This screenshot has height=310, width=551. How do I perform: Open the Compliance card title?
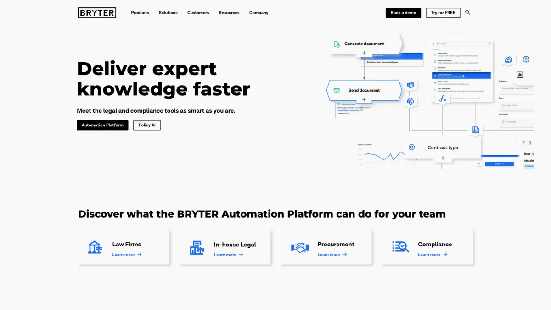435,244
